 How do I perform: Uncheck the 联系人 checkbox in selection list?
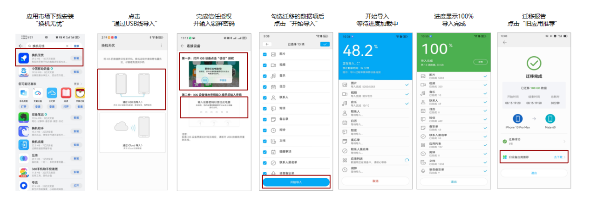pos(265,97)
